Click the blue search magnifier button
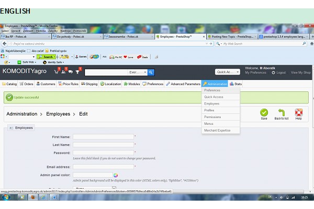 (x=151, y=73)
